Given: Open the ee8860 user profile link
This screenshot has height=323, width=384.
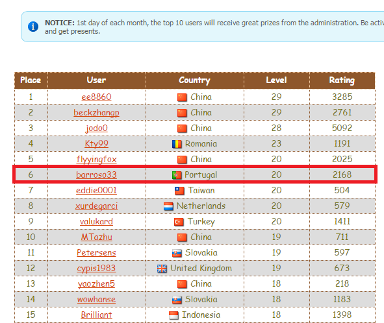Looking at the screenshot, I should (97, 97).
